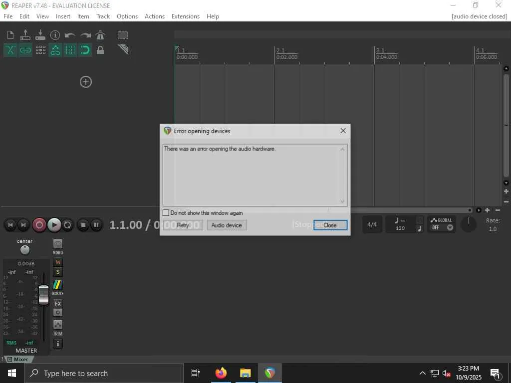This screenshot has width=511, height=383.
Task: Click the audio device closed status text
Action: coord(480,16)
